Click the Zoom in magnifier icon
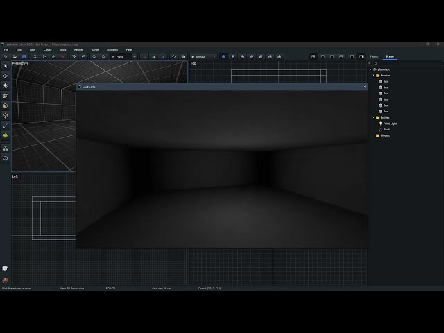This screenshot has width=444, height=333. (x=103, y=57)
